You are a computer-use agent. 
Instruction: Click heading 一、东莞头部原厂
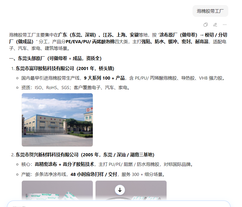pos(55,59)
